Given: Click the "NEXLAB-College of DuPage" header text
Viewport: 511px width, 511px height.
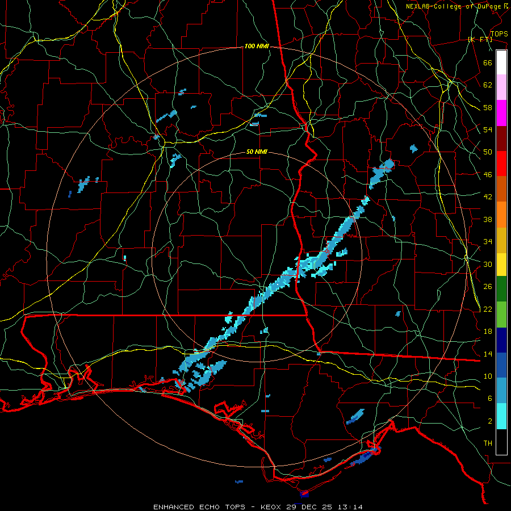Looking at the screenshot, I should coord(453,6).
